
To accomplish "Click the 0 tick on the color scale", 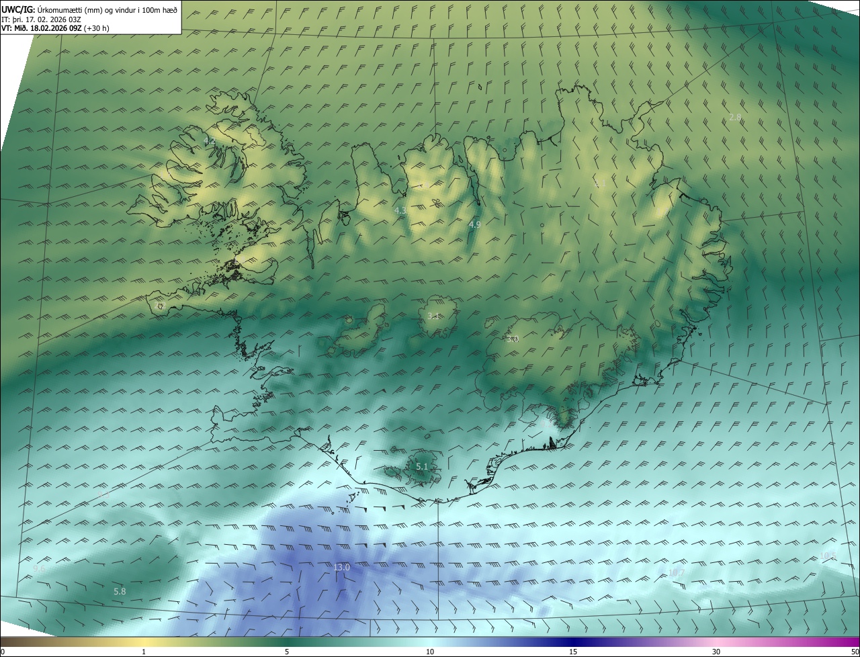I will pos(2,652).
